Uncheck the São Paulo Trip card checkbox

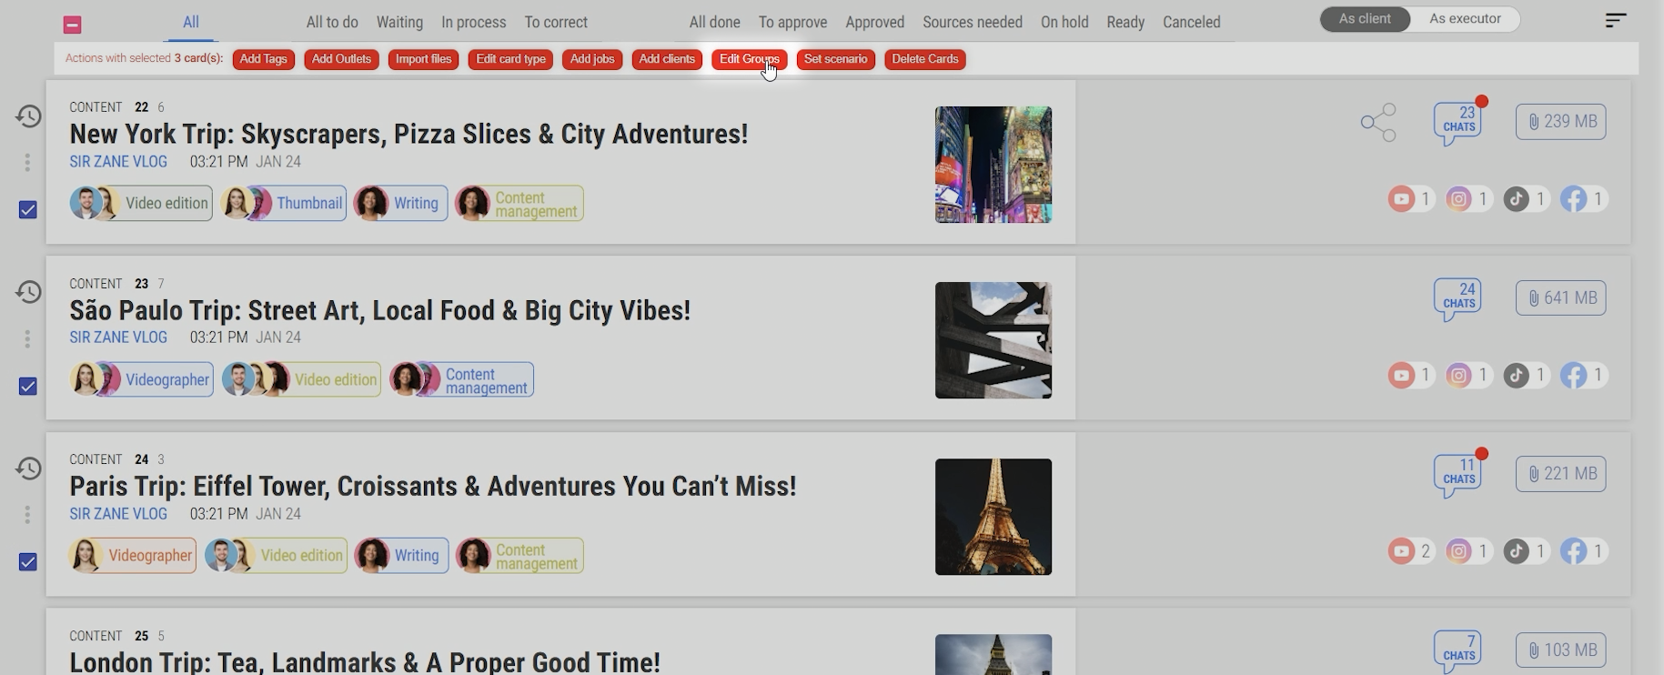(28, 387)
